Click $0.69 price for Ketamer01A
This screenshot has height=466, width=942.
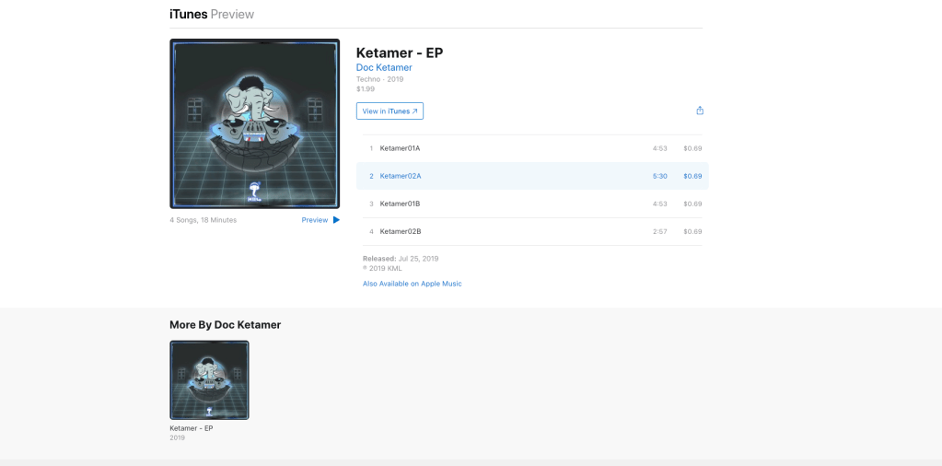692,148
